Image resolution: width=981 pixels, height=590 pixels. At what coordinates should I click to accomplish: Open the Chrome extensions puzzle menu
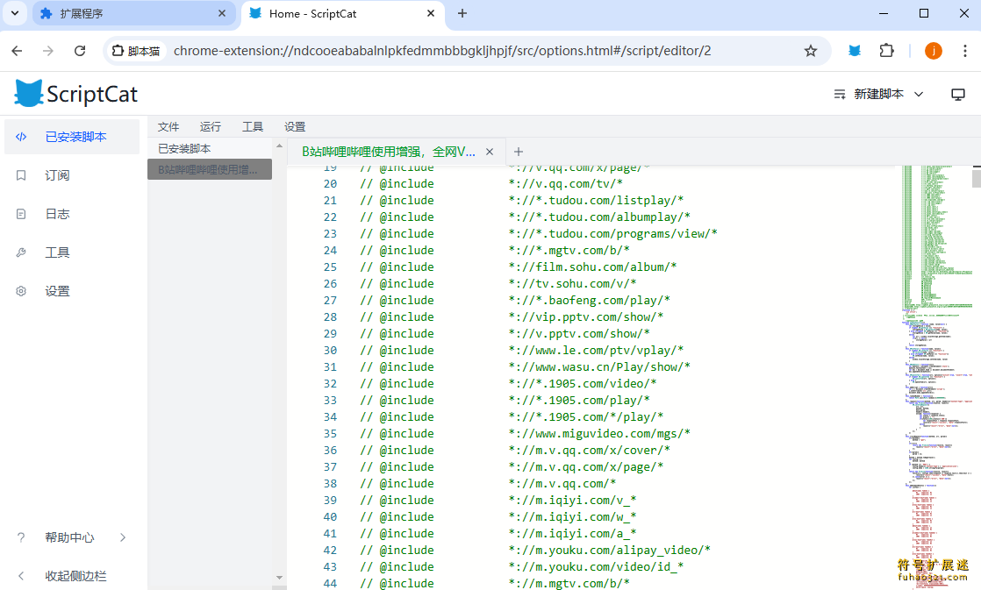(x=886, y=51)
